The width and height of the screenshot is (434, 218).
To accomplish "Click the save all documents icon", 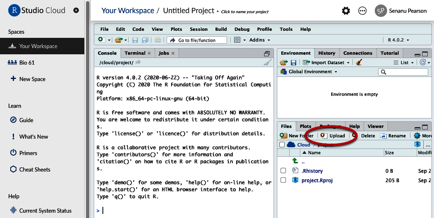I will (x=145, y=40).
